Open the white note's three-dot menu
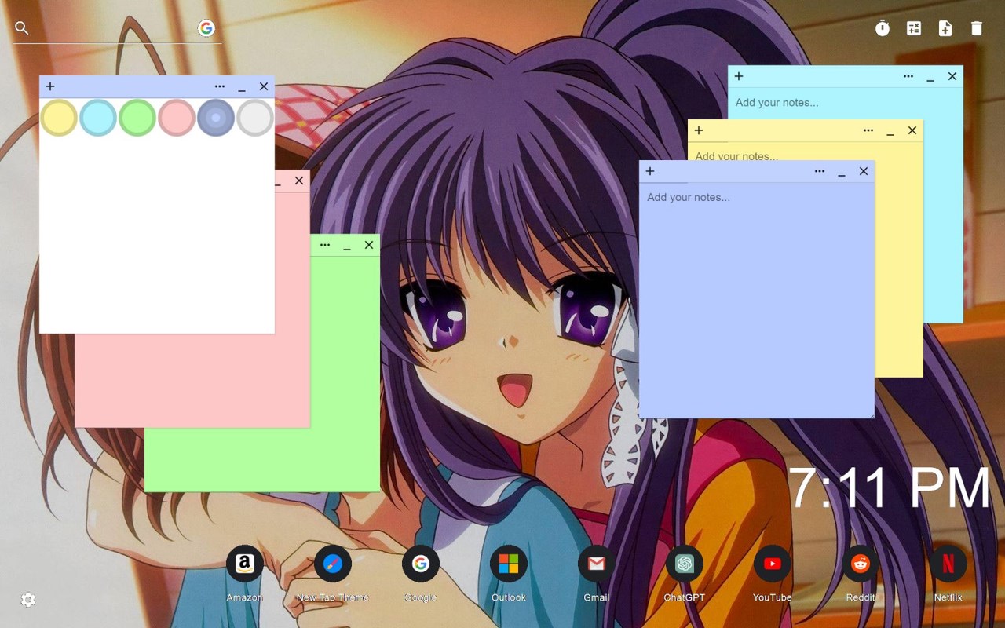 220,86
